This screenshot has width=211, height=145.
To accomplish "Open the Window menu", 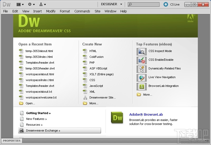I will (x=110, y=11).
